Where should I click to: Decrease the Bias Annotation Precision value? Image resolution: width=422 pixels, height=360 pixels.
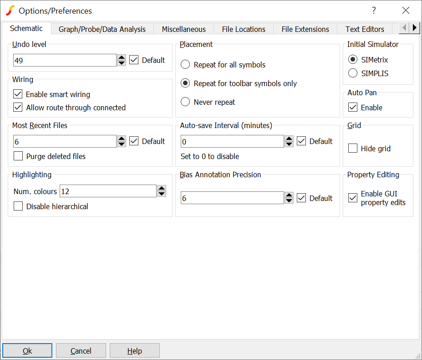[289, 201]
